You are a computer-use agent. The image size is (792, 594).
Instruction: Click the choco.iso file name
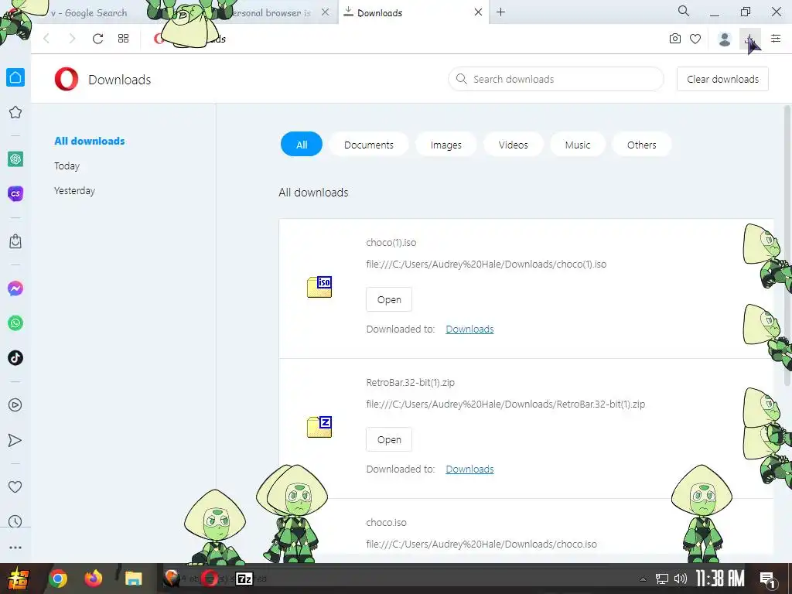386,522
